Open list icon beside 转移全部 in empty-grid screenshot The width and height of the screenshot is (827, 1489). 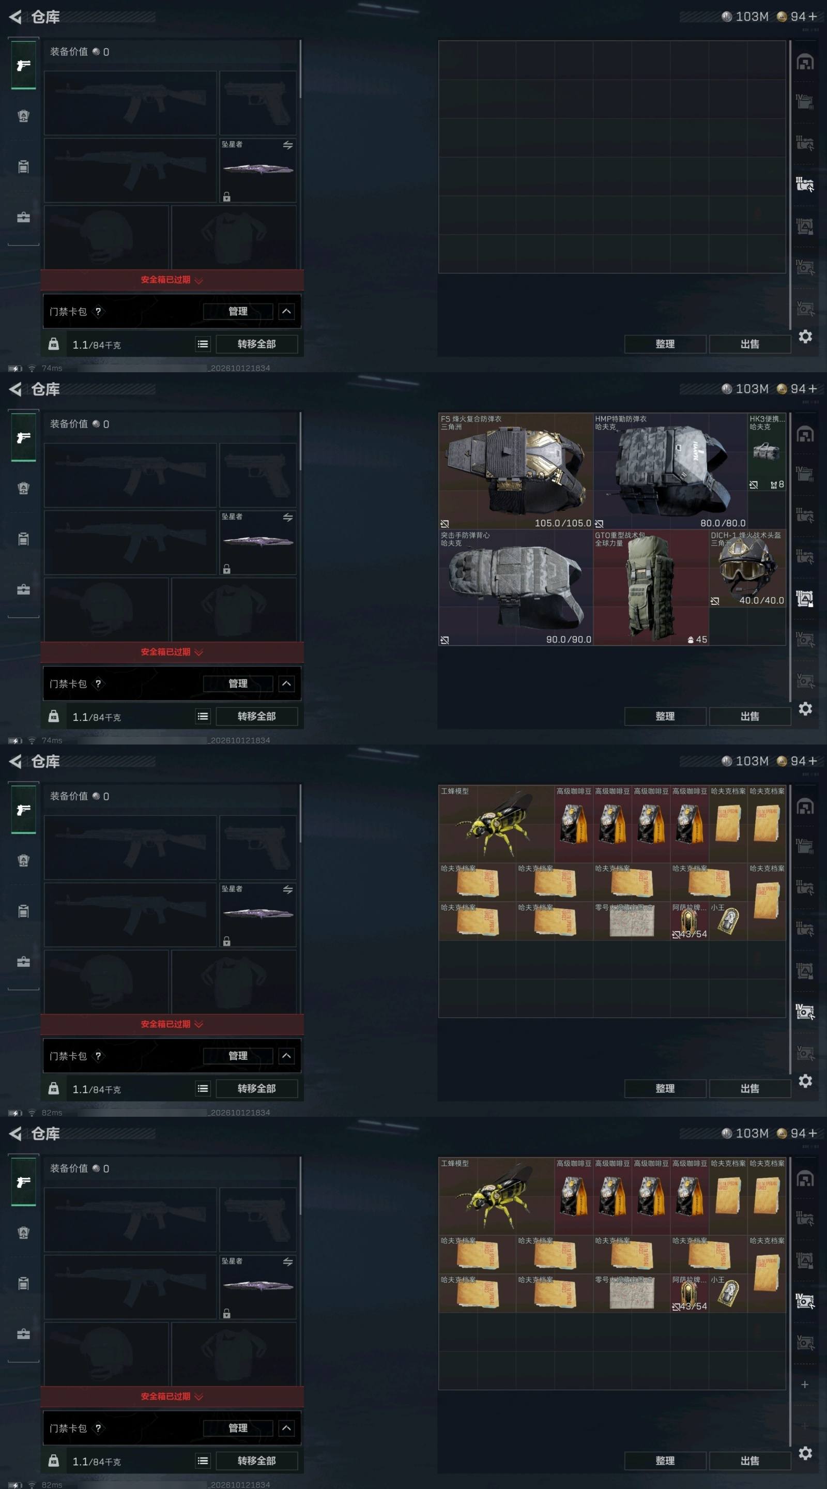202,344
